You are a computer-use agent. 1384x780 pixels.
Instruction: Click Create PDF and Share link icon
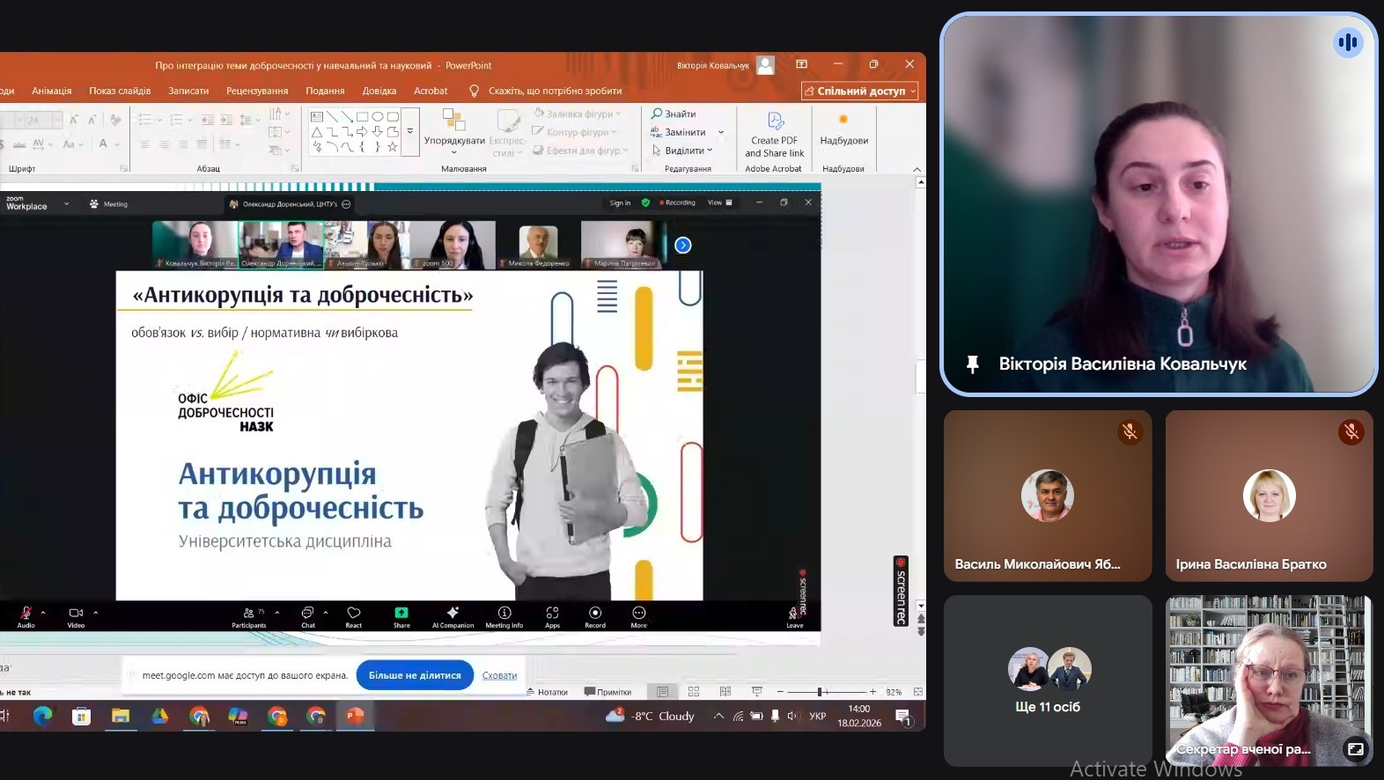pos(775,122)
